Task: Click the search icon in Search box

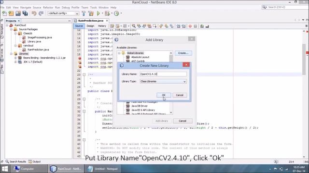Action: 264,7
